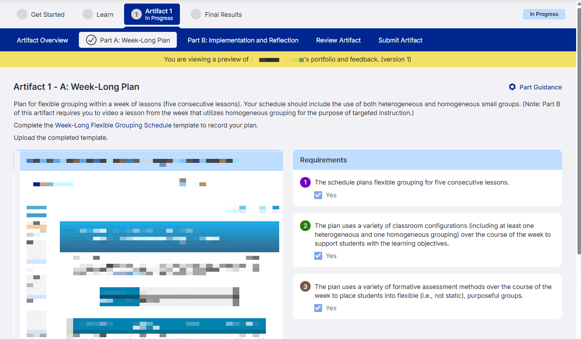Click requirement number 3 brown badge
This screenshot has width=581, height=339.
[305, 287]
